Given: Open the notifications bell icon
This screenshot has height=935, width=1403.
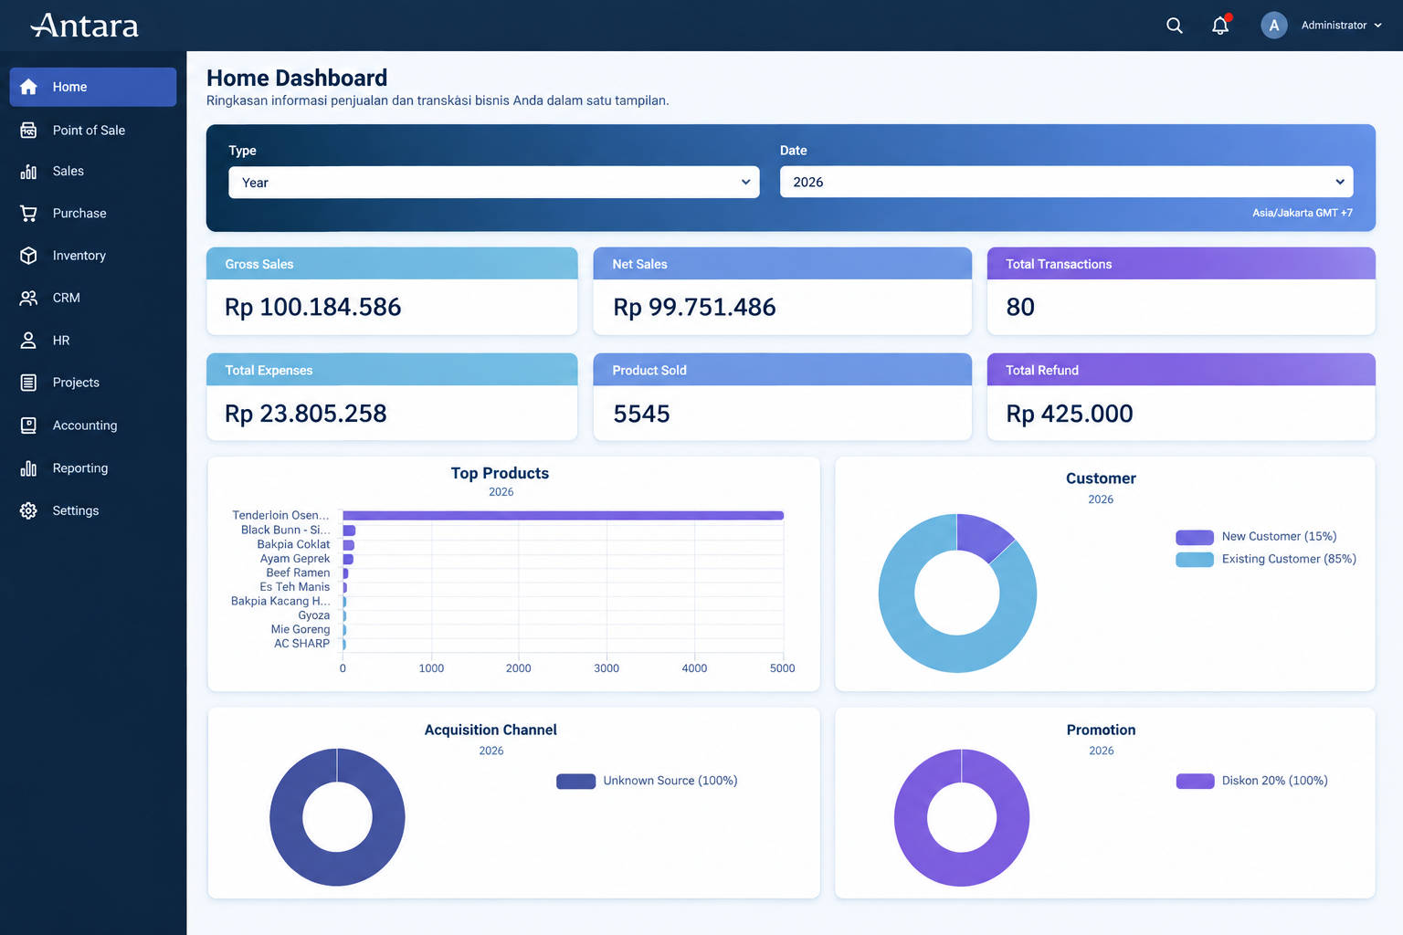Looking at the screenshot, I should 1220,26.
